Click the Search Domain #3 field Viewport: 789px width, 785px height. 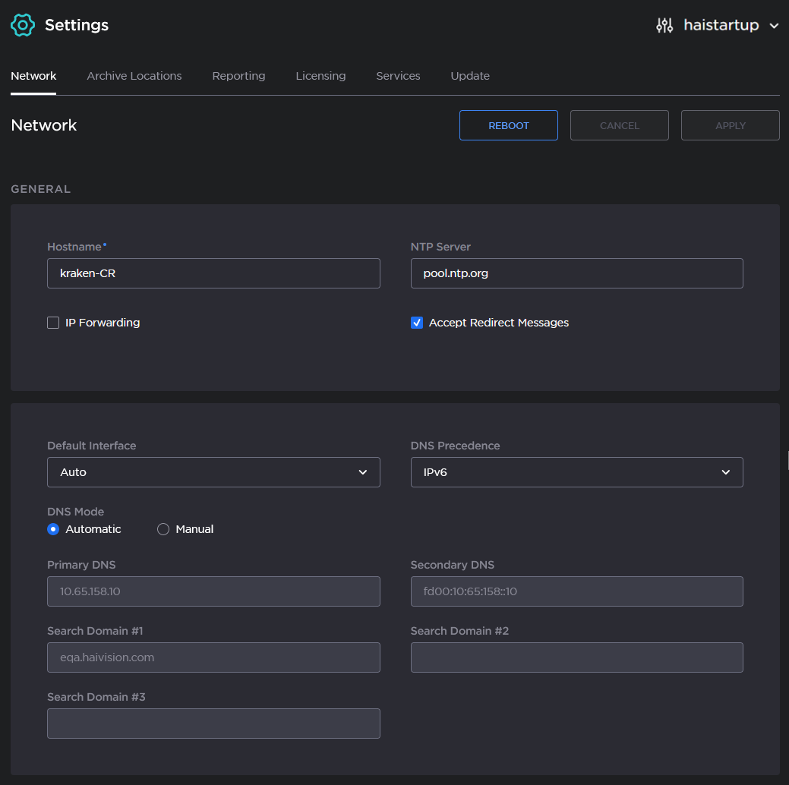pyautogui.click(x=213, y=723)
